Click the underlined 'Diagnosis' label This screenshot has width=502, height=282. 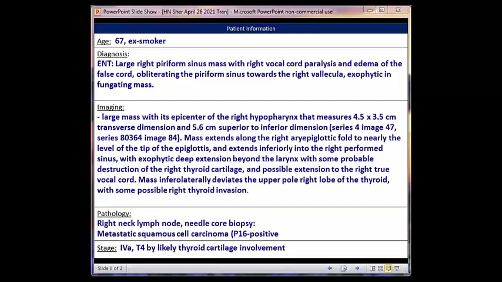(112, 54)
